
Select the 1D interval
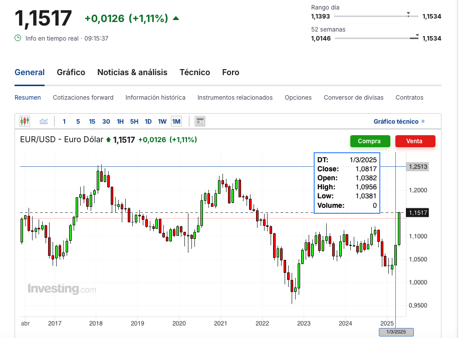(x=148, y=122)
